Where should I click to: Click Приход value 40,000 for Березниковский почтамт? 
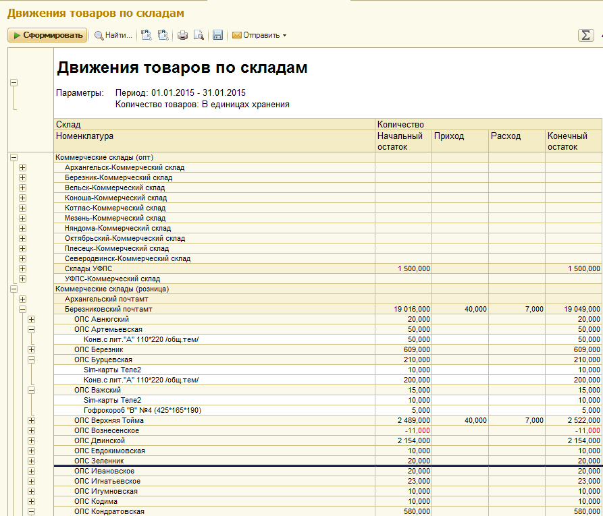click(461, 309)
